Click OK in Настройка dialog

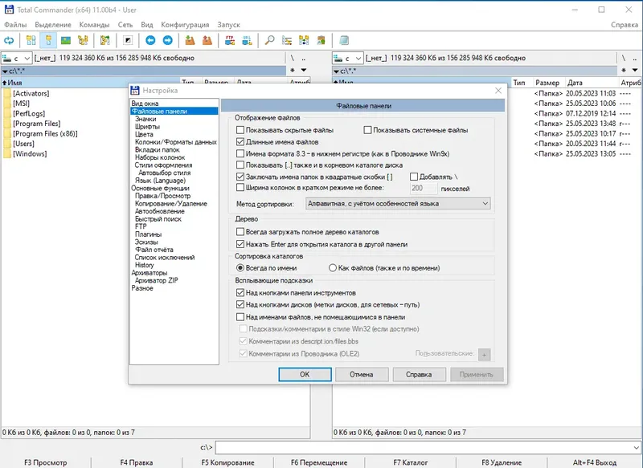[305, 374]
